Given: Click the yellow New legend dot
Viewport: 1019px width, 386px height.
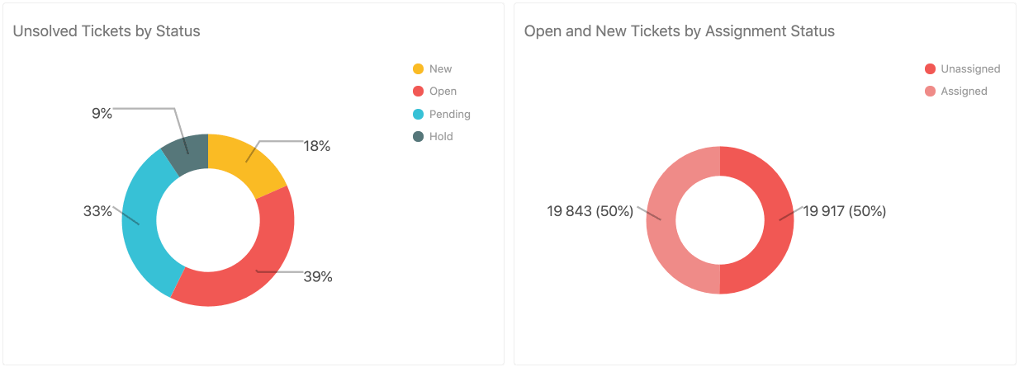Looking at the screenshot, I should 418,69.
